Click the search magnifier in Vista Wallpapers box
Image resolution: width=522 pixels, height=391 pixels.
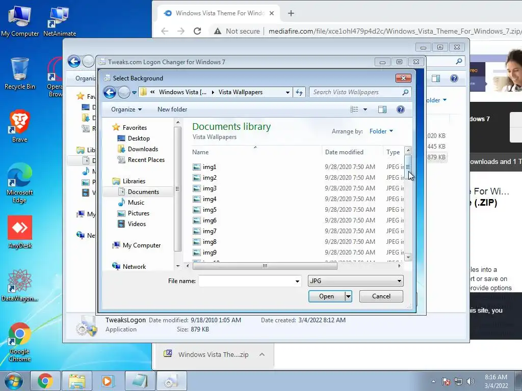405,92
